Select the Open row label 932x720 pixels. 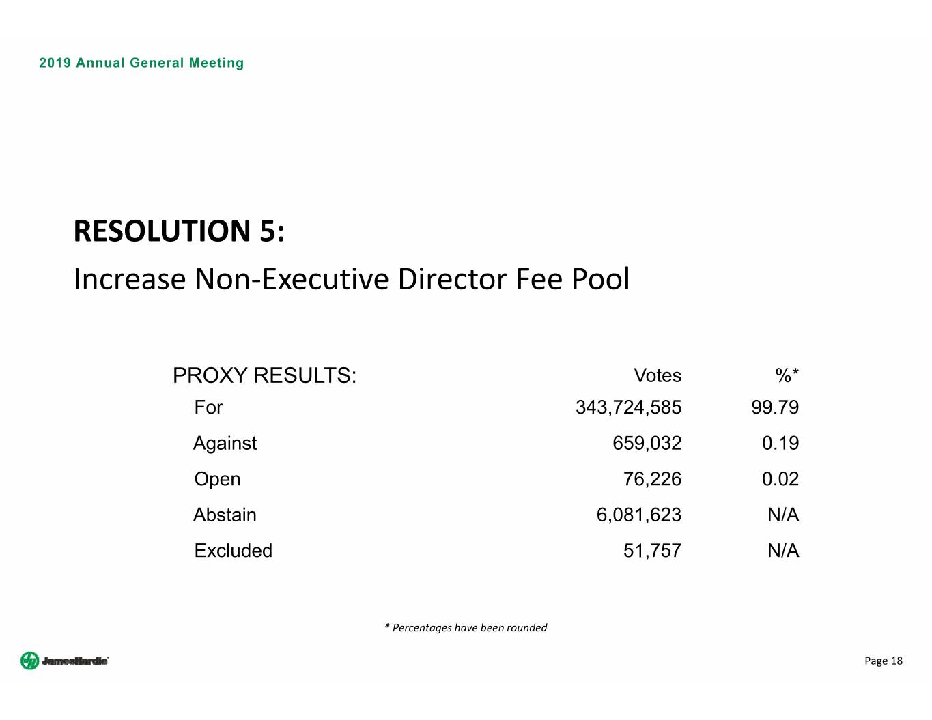coord(217,479)
